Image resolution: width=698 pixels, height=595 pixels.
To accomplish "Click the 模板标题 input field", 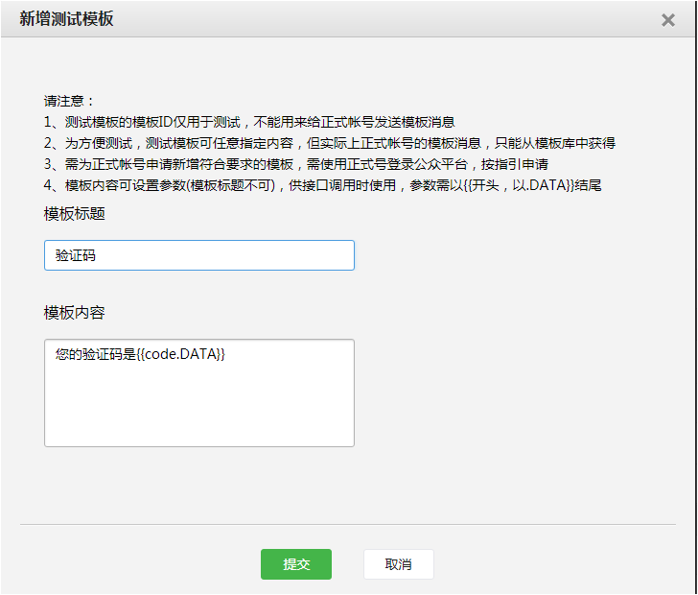I will (x=199, y=255).
